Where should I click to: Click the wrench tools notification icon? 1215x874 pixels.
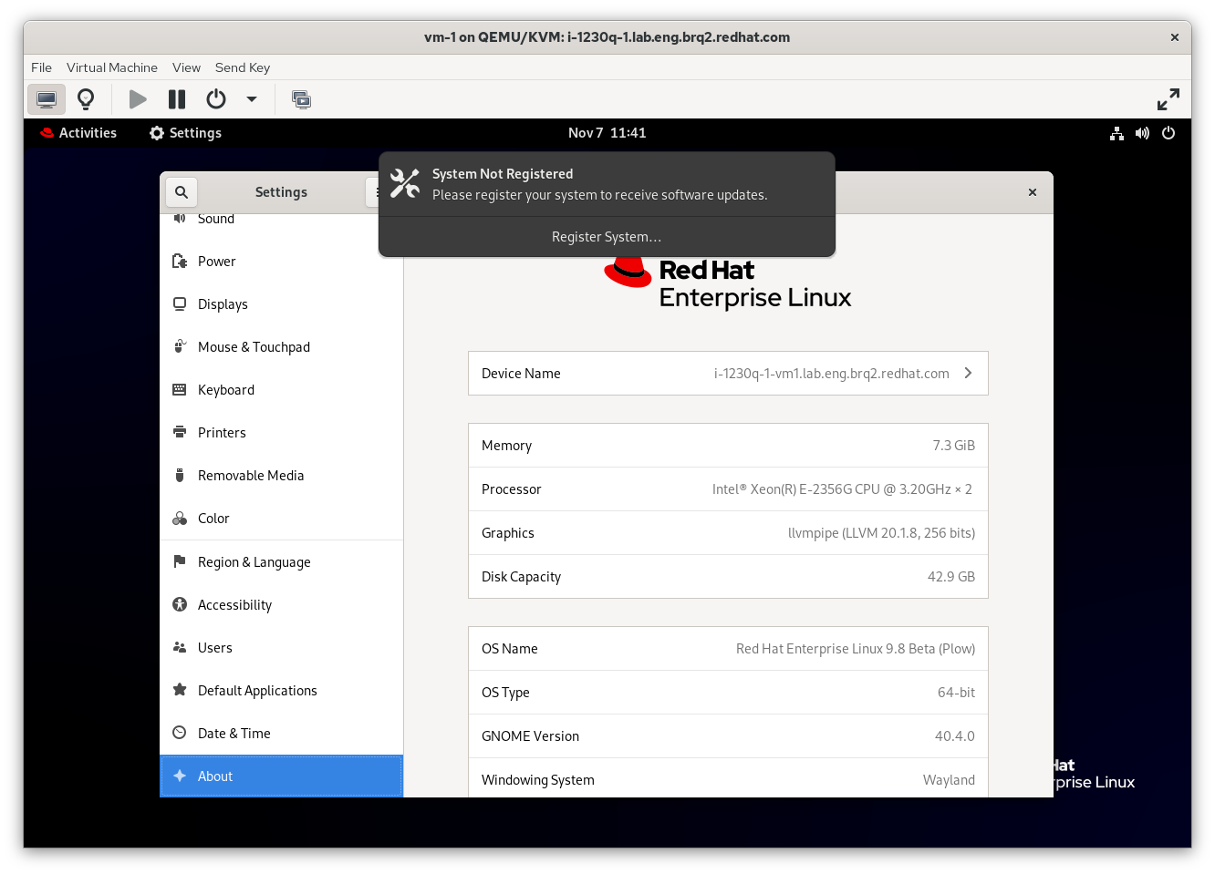coord(405,184)
